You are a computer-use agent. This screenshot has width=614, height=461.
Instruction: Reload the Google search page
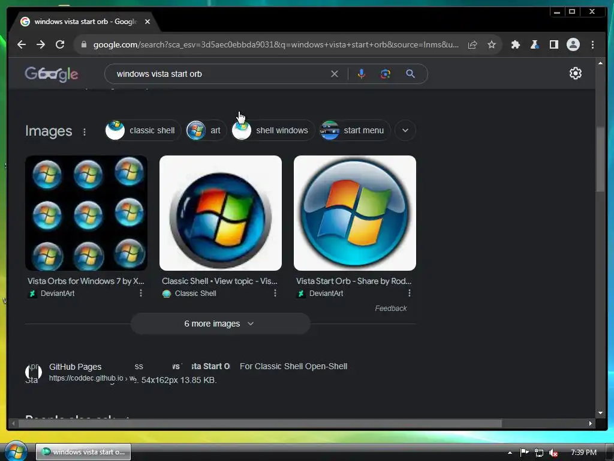click(x=60, y=44)
